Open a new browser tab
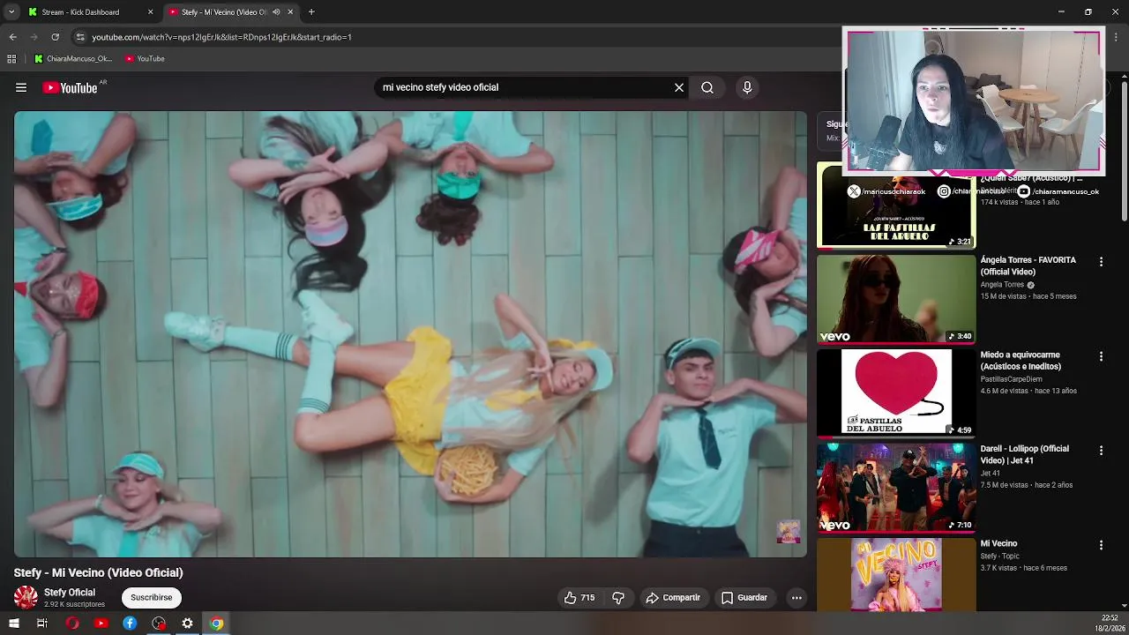This screenshot has width=1129, height=635. pos(311,12)
